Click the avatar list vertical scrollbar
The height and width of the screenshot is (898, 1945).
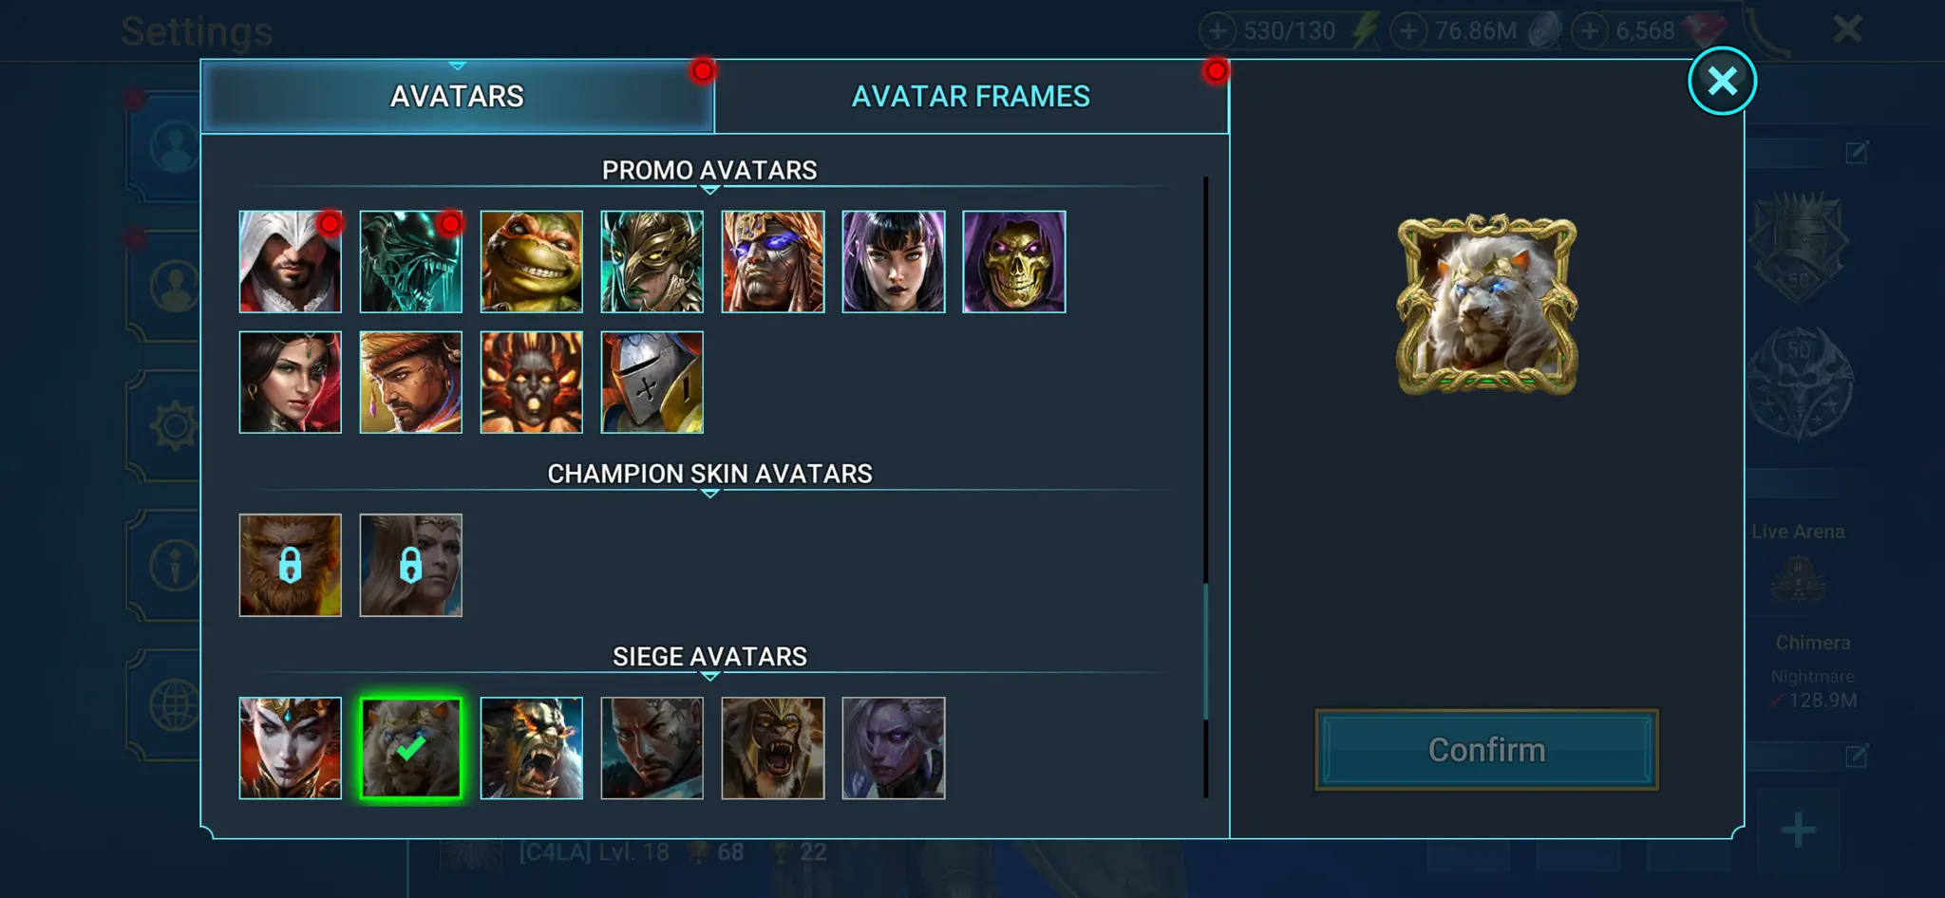[x=1206, y=487]
